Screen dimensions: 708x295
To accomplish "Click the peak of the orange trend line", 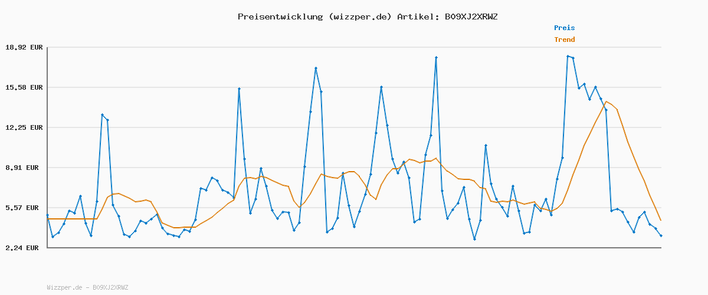I will (x=606, y=101).
